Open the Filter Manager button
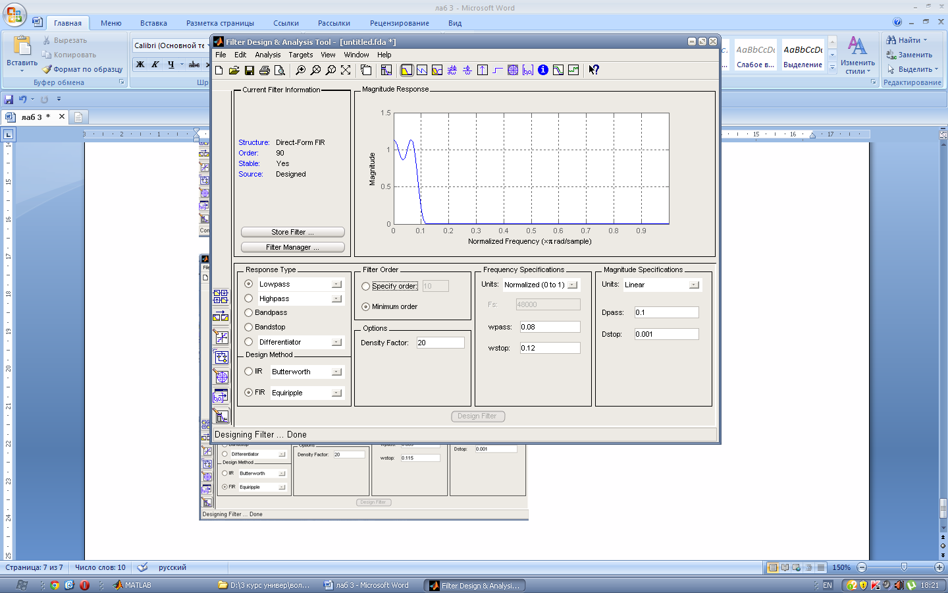This screenshot has width=948, height=593. (292, 247)
